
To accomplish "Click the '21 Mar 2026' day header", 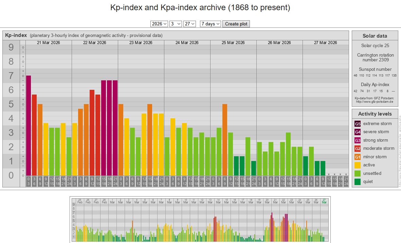I will 49,43.
